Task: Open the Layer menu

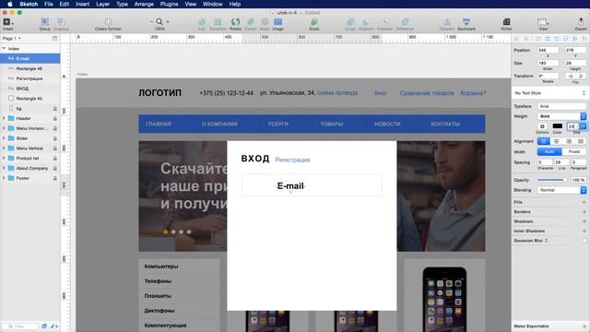Action: pyautogui.click(x=102, y=4)
